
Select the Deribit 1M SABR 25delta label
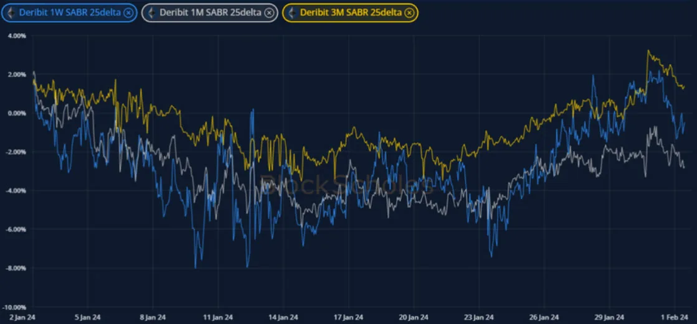(211, 13)
